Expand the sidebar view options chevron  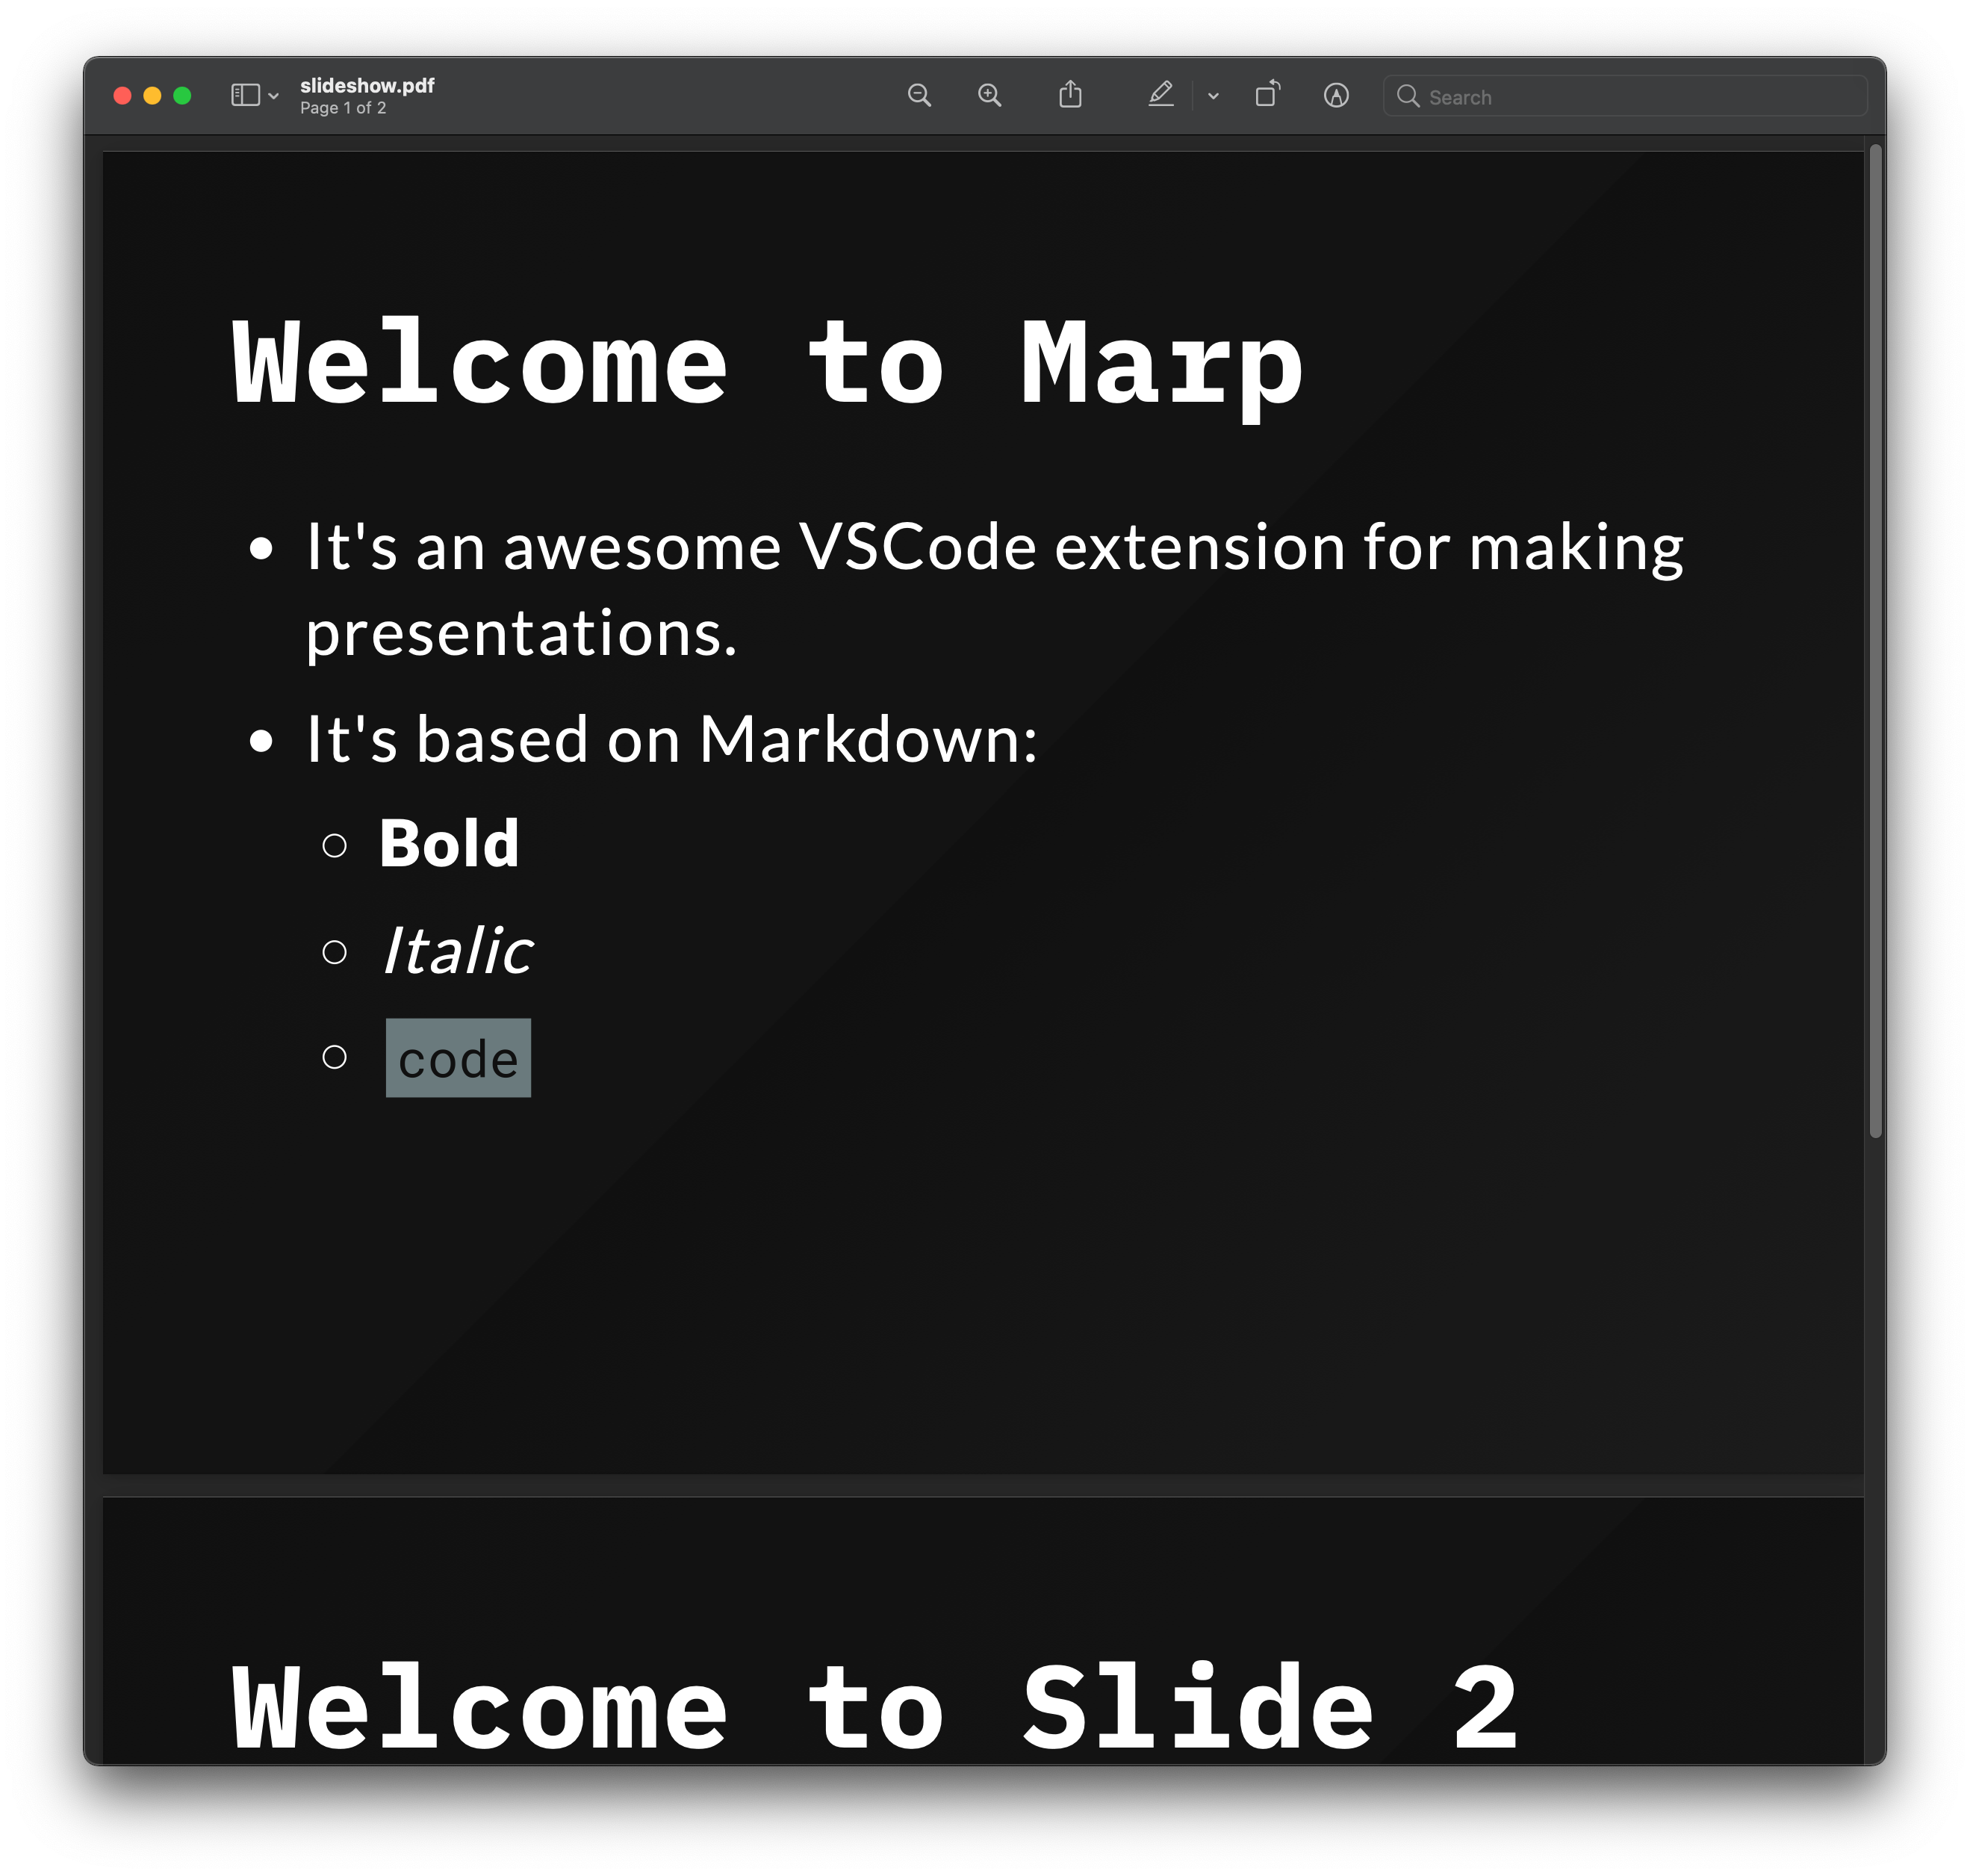273,96
